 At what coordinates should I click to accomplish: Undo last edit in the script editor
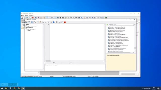point(43,22)
